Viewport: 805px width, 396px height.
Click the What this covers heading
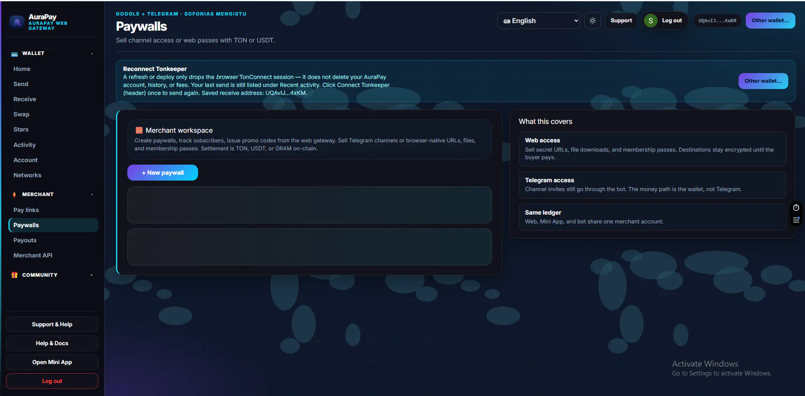coord(545,121)
